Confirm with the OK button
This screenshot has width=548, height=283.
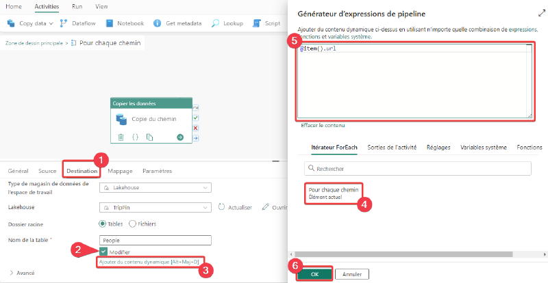[x=314, y=274]
